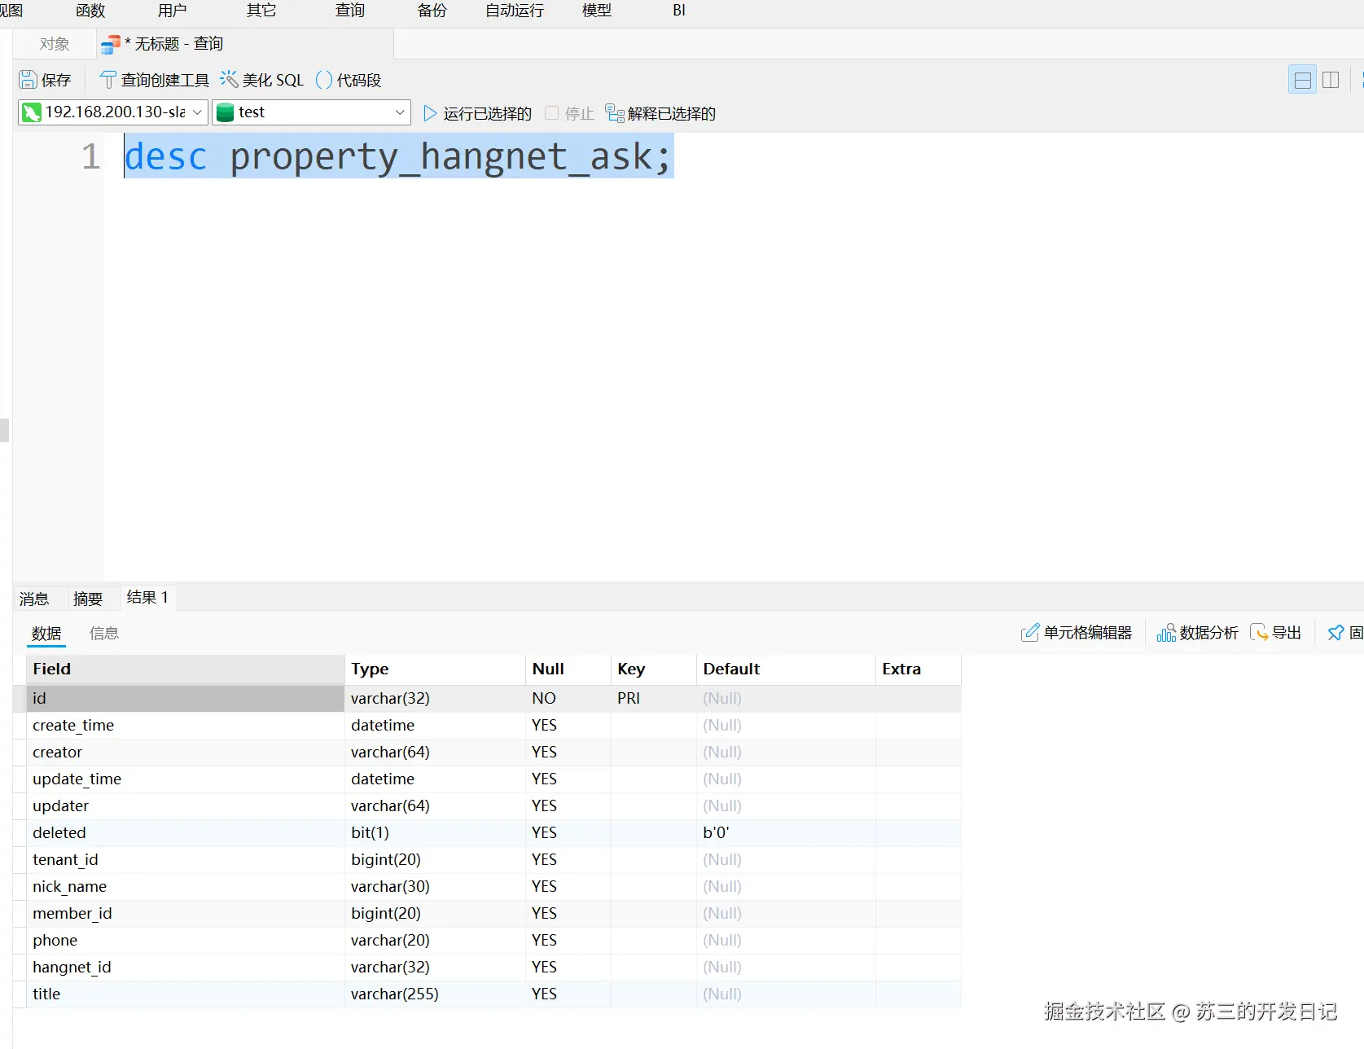
Task: Switch to the 信息 sub-tab
Action: 104,634
